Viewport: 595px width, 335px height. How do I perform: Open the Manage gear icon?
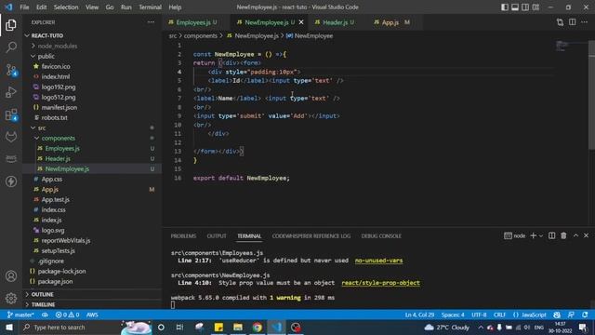tap(11, 298)
